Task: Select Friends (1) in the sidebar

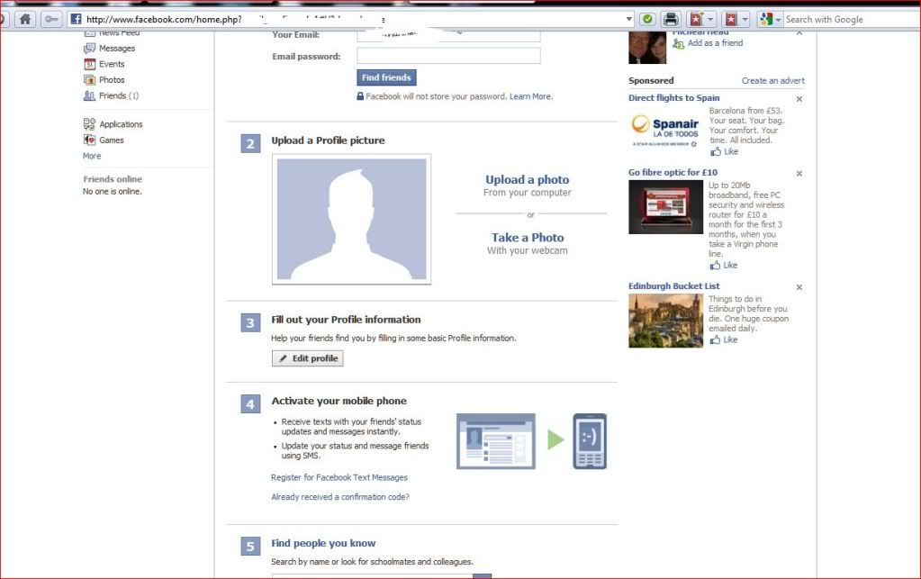Action: [118, 95]
